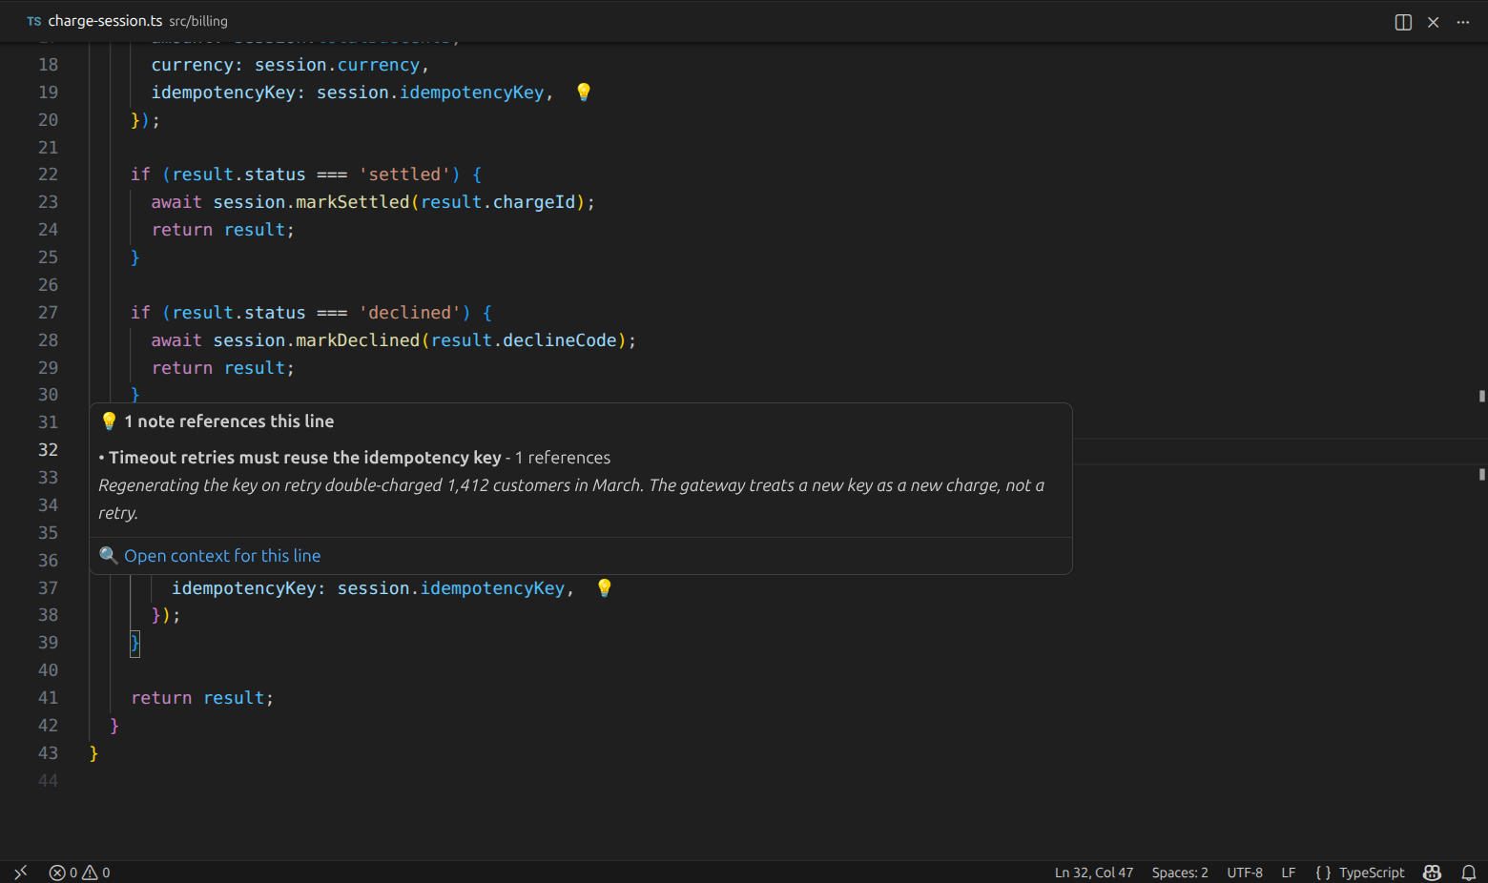Open Copilot status icon

click(x=1432, y=873)
